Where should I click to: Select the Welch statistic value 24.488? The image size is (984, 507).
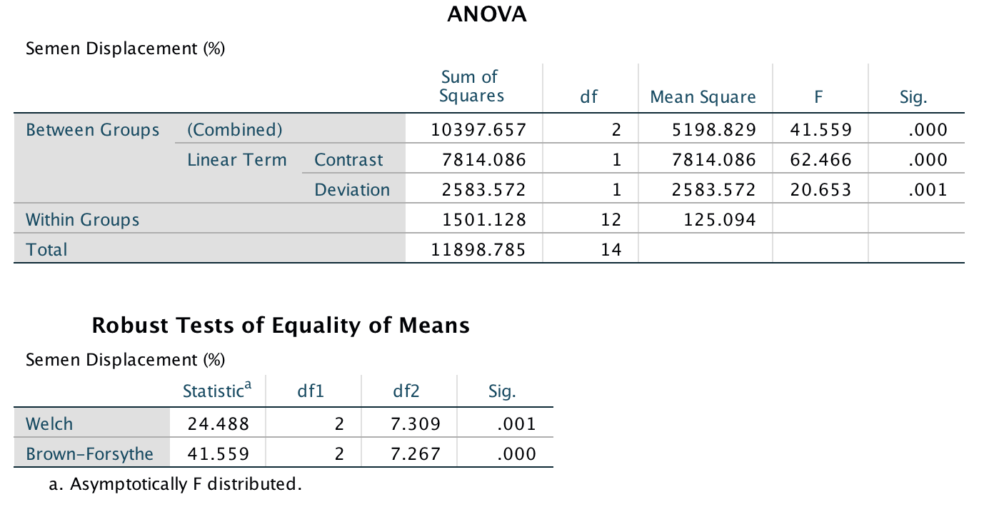tap(219, 424)
